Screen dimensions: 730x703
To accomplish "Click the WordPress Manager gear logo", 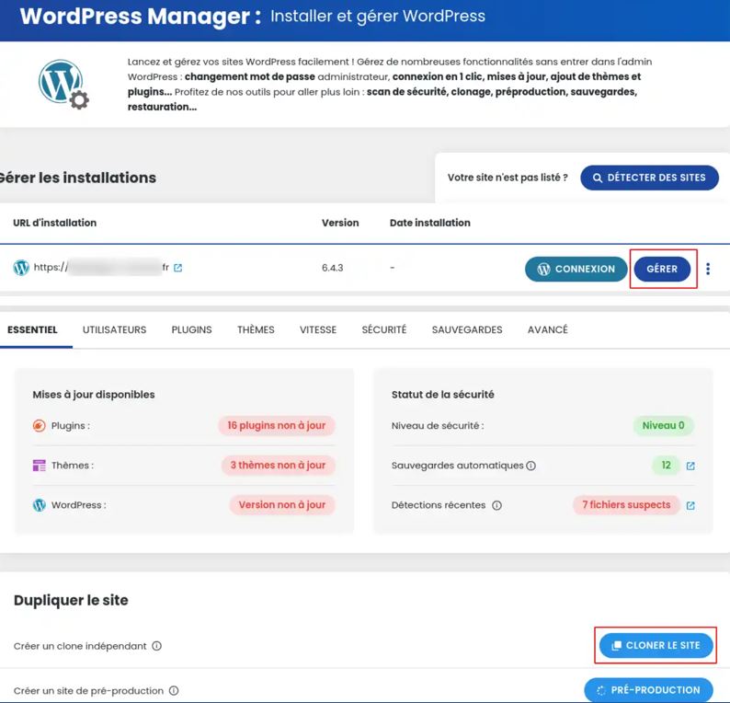I will (x=63, y=85).
